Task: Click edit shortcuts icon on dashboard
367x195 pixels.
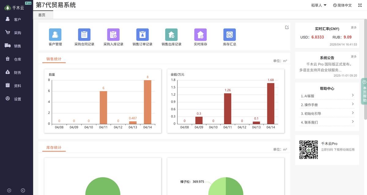Action: (x=287, y=27)
